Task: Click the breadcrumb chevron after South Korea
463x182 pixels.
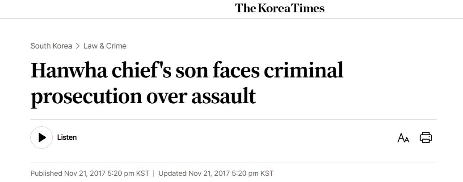Action: (x=78, y=46)
